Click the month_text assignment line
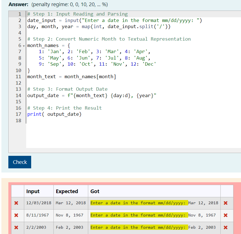241x234 pixels. tap(72, 77)
